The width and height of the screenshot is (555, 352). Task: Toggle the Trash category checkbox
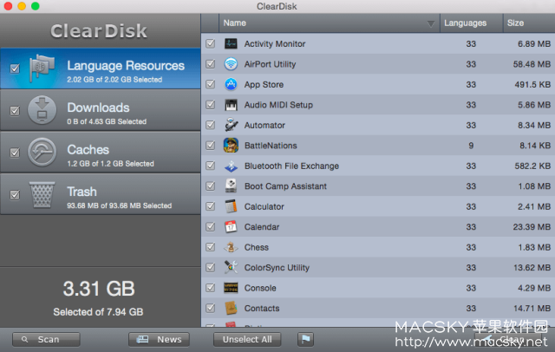[x=15, y=194]
